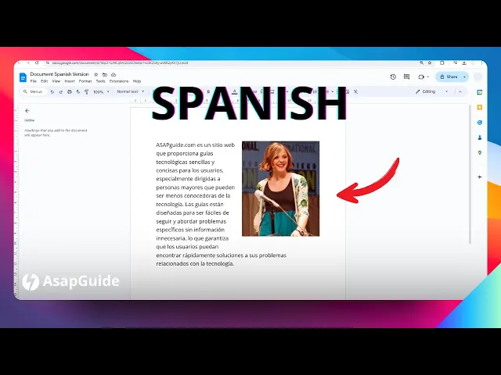Bookmark the page with the browser star
Image resolution: width=501 pixels, height=375 pixels.
(430, 63)
